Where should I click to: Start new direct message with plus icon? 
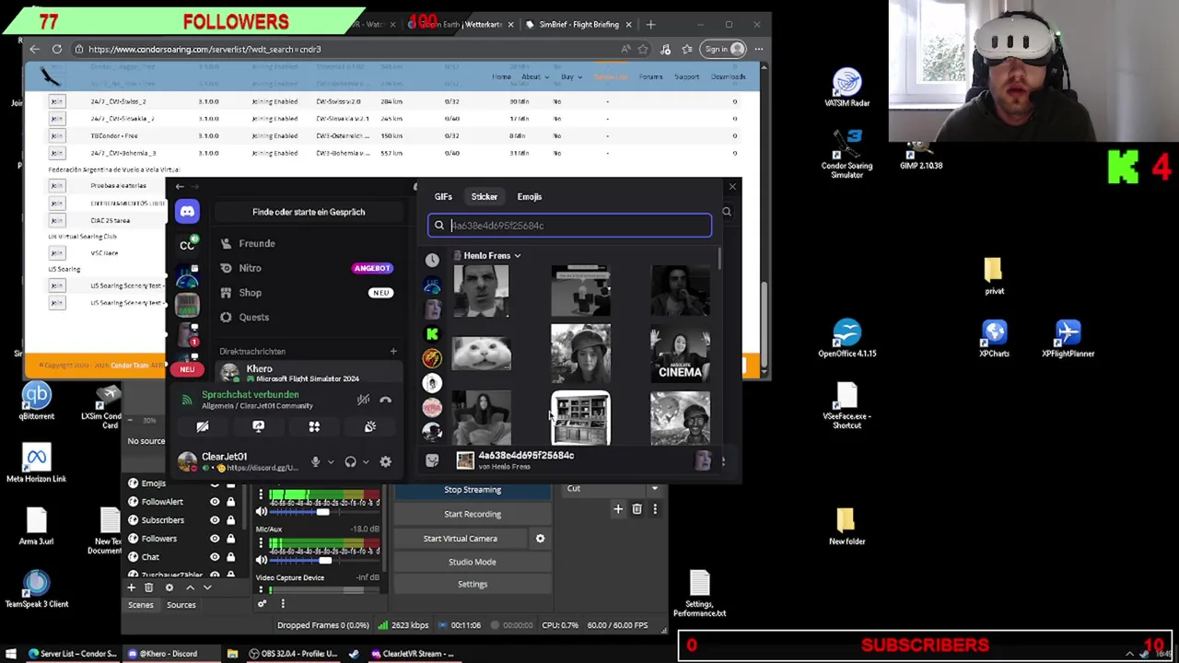393,351
